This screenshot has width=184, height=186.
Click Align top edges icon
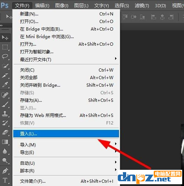click(x=125, y=17)
